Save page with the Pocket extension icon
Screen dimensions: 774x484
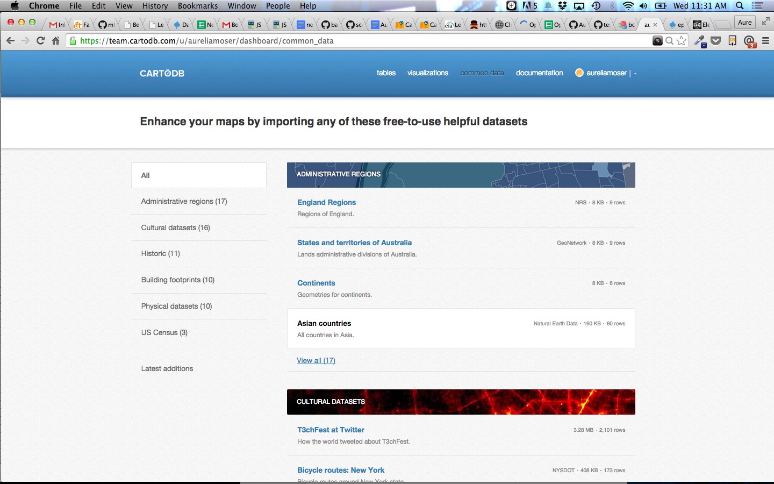click(x=716, y=41)
